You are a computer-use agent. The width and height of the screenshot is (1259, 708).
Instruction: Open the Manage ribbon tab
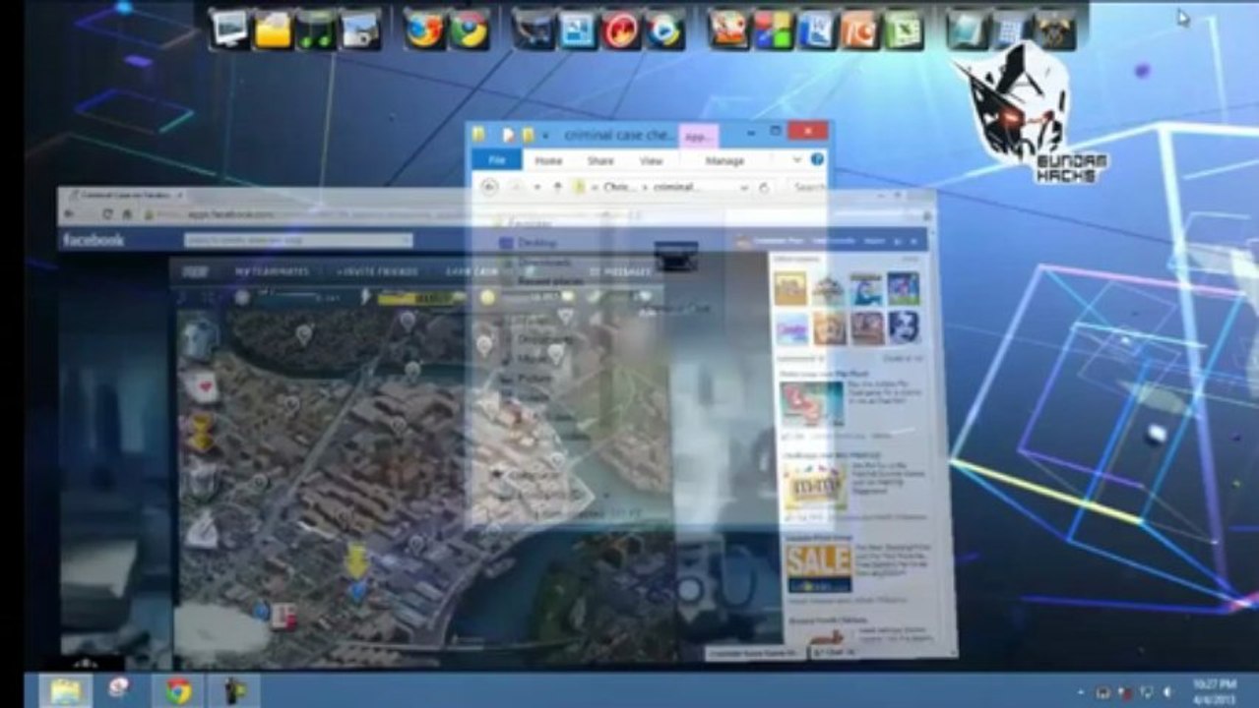coord(724,160)
